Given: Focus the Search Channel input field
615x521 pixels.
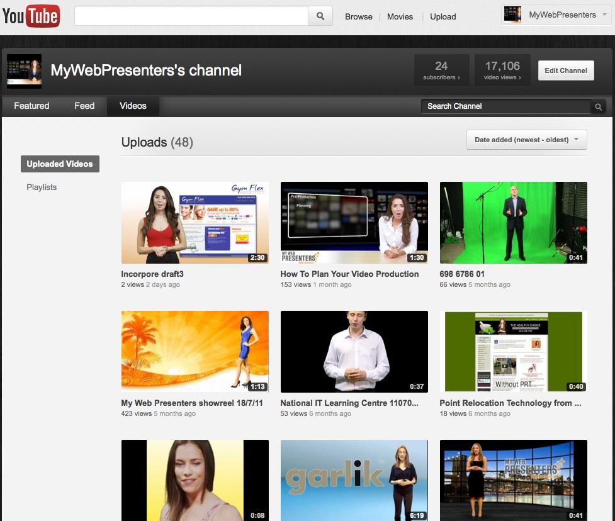Looking at the screenshot, I should tap(505, 106).
